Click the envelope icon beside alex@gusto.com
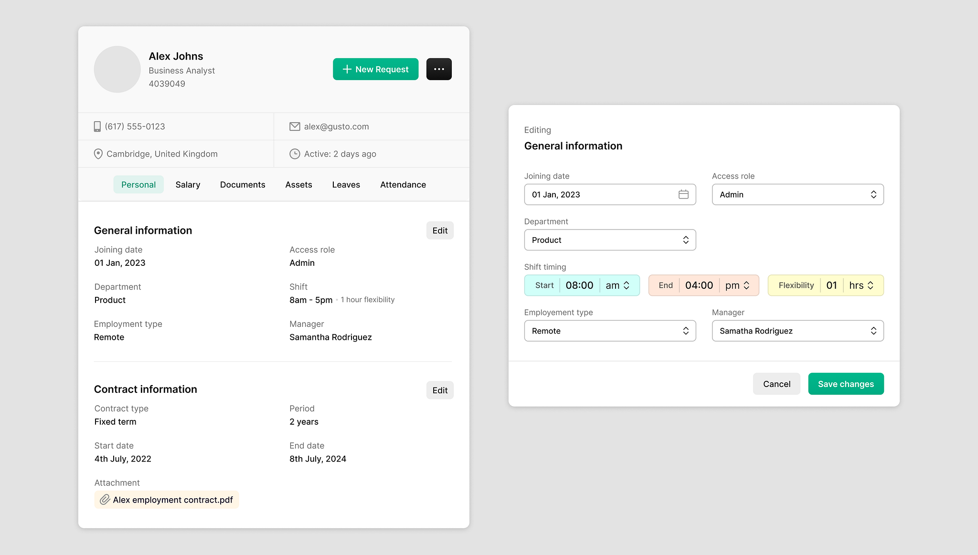 tap(295, 126)
